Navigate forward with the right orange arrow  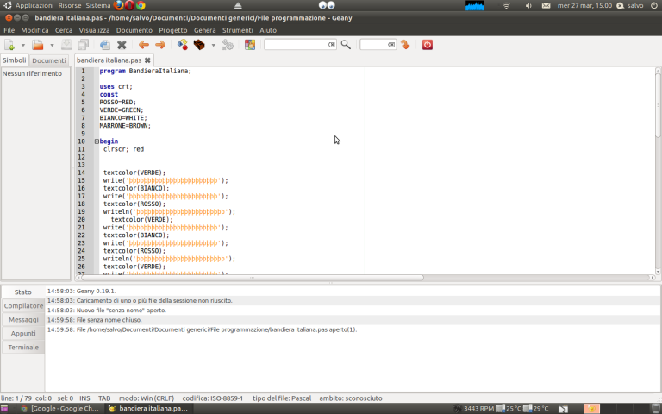(160, 45)
